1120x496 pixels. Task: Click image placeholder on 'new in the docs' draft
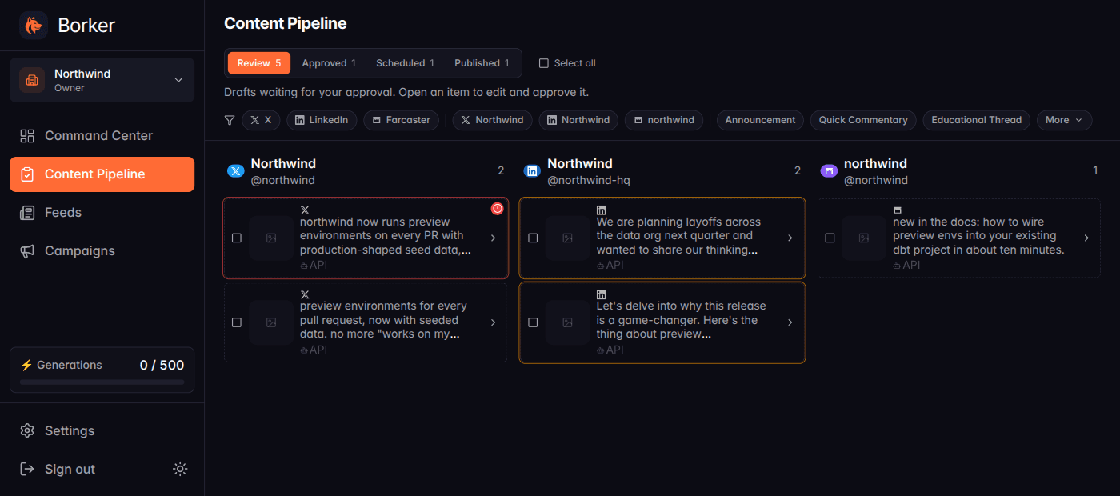pyautogui.click(x=864, y=238)
